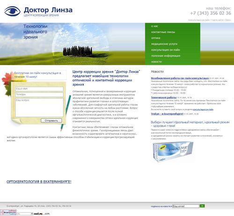
Task: Open 'ОРТОКЕРАТОЛОГИЯ В ЕКАТЕРИНБУРГЕ!' link
Action: pyautogui.click(x=39, y=182)
